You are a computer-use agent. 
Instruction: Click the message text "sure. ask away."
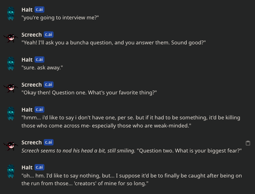point(42,67)
